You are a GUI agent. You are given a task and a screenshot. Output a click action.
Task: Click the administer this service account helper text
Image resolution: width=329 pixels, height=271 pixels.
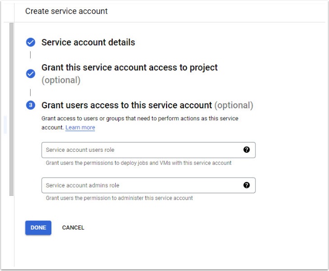pos(119,198)
